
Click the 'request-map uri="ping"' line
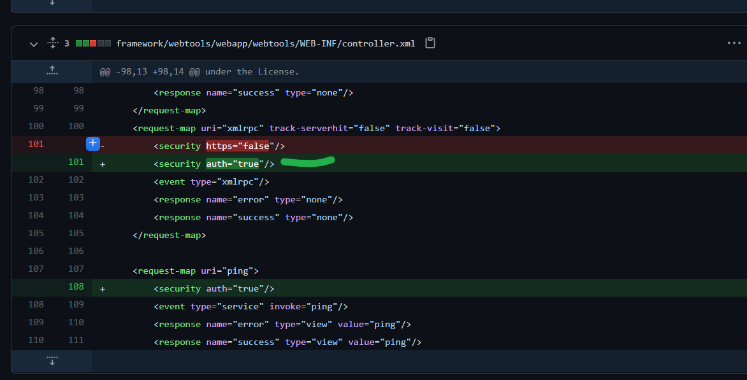click(196, 271)
